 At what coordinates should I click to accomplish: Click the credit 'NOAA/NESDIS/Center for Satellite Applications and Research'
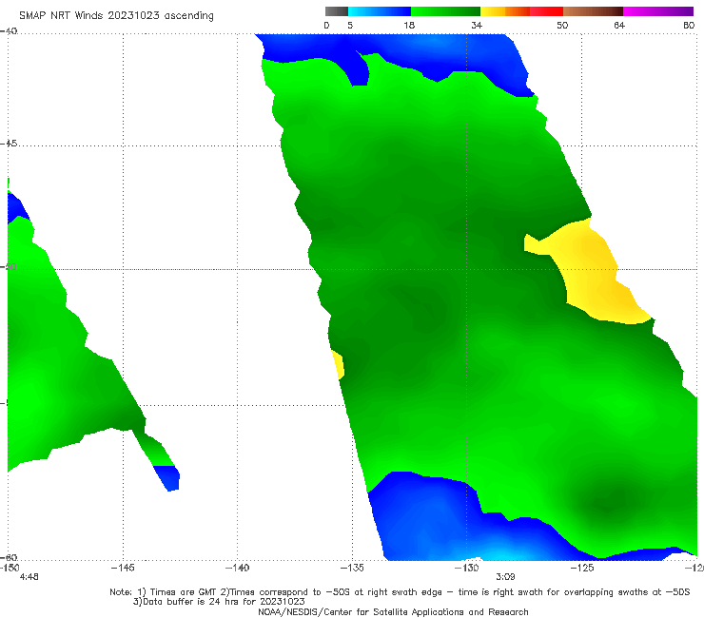click(x=393, y=611)
